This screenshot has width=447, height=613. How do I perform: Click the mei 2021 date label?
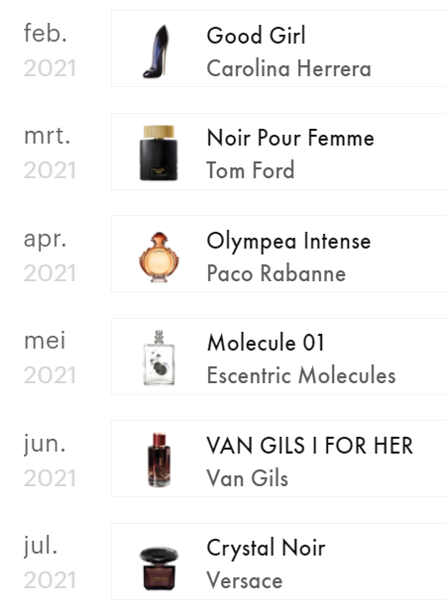tap(50, 358)
